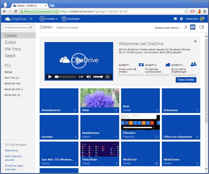Viewport: 209px width, 174px height.
Task: Open the Book shared folder tile
Action: pyautogui.click(x=140, y=101)
